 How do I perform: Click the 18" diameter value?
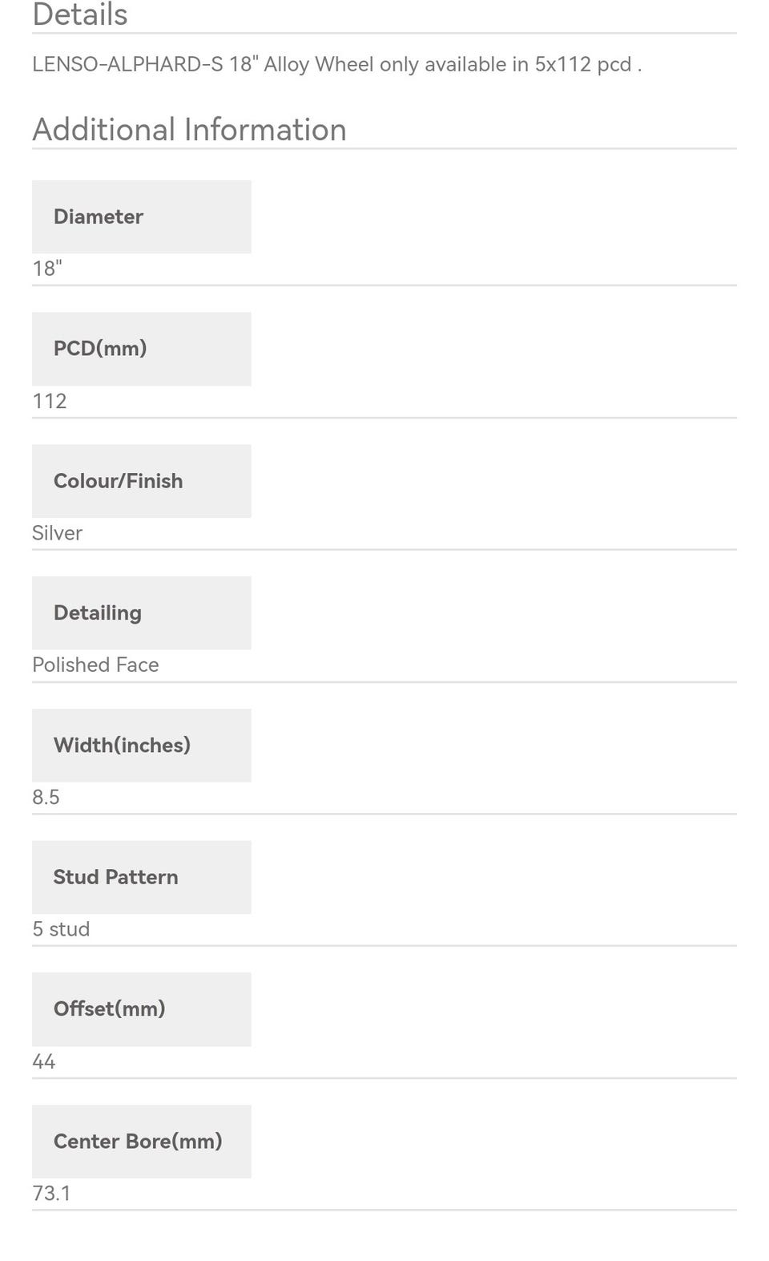(x=47, y=269)
